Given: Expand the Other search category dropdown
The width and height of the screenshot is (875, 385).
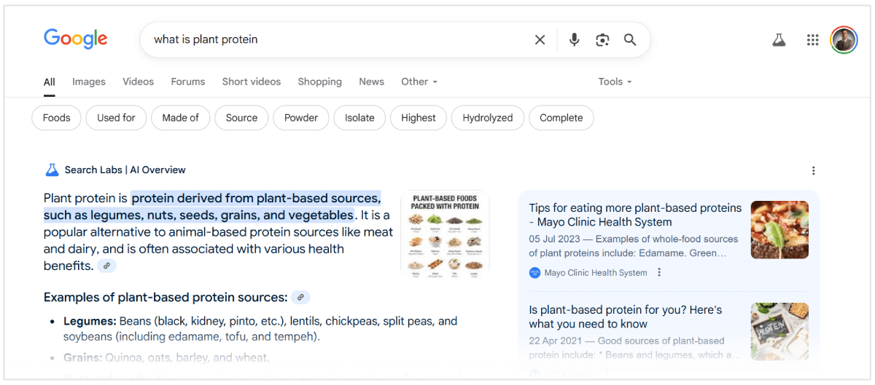Looking at the screenshot, I should pos(419,82).
